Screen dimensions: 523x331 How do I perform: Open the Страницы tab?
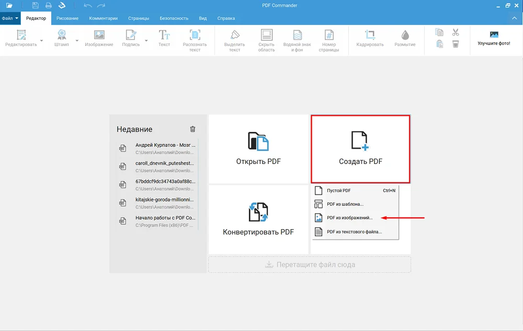click(x=139, y=18)
